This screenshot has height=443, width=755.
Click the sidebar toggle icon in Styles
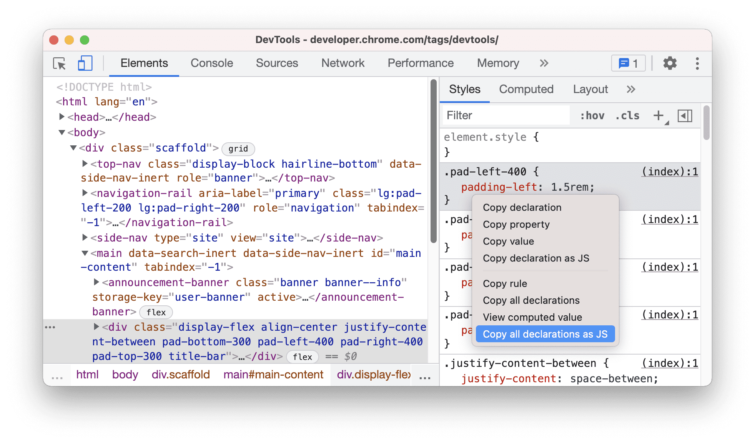(684, 116)
